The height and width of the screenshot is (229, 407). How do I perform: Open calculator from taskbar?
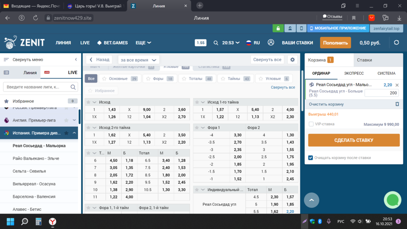38,222
